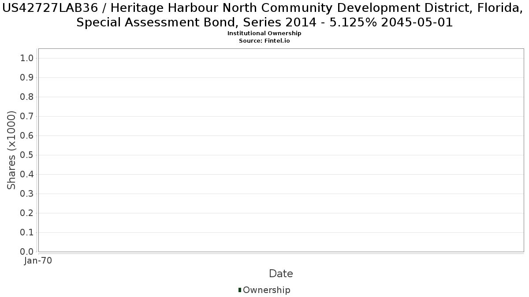The width and height of the screenshot is (529, 297).
Task: Click the Source: Fintel.io text
Action: coord(264,40)
